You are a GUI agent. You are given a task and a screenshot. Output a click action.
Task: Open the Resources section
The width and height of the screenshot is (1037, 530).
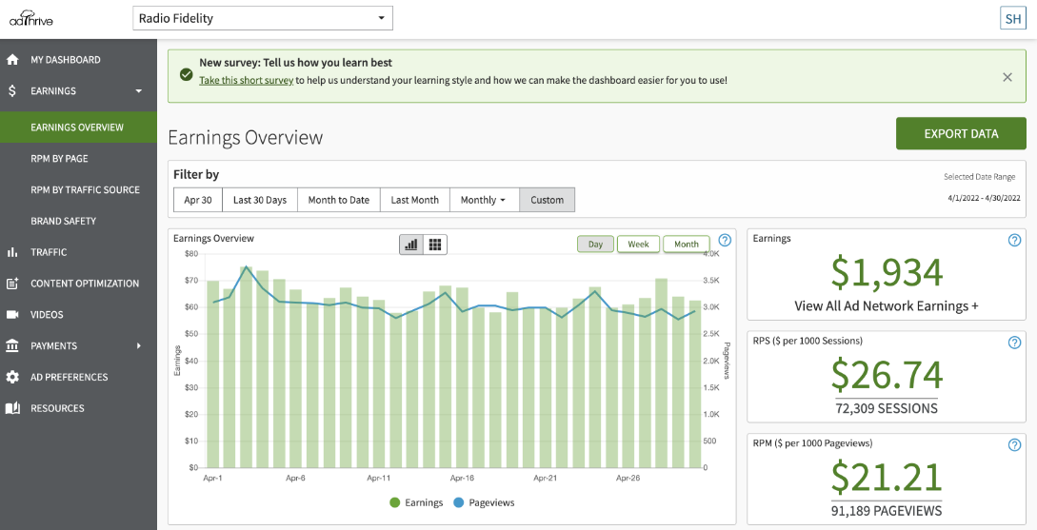pyautogui.click(x=57, y=408)
